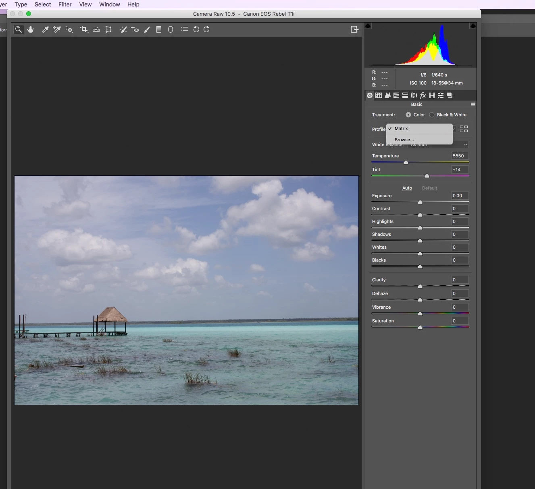
Task: Open the Camera Calibration panel tab
Action: pos(432,95)
